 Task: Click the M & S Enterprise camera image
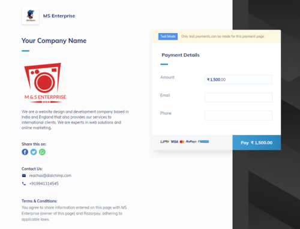(x=45, y=83)
